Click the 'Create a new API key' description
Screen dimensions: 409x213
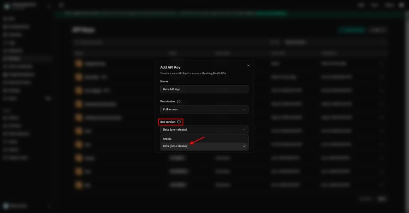(193, 74)
